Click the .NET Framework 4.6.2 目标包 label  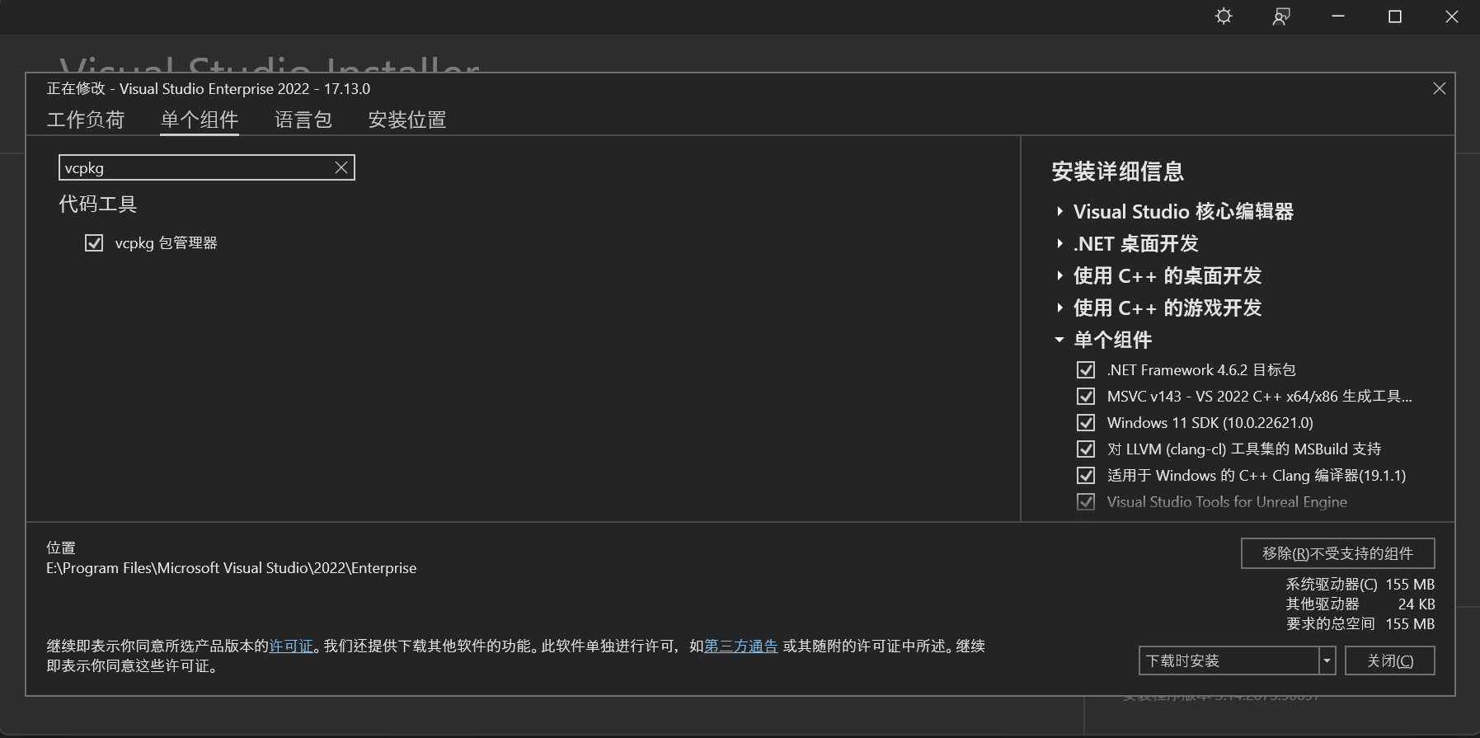click(1201, 369)
